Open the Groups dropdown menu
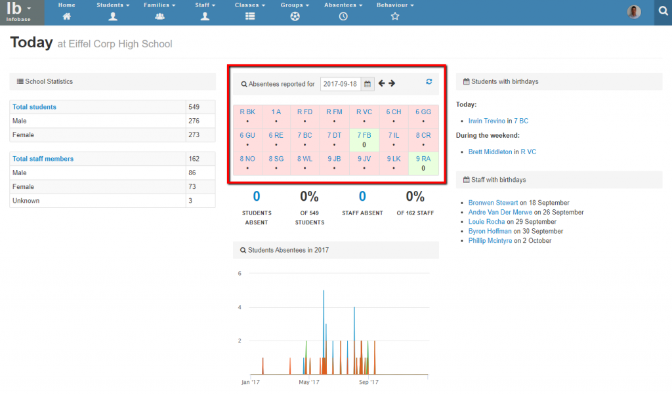This screenshot has height=395, width=672. [295, 5]
